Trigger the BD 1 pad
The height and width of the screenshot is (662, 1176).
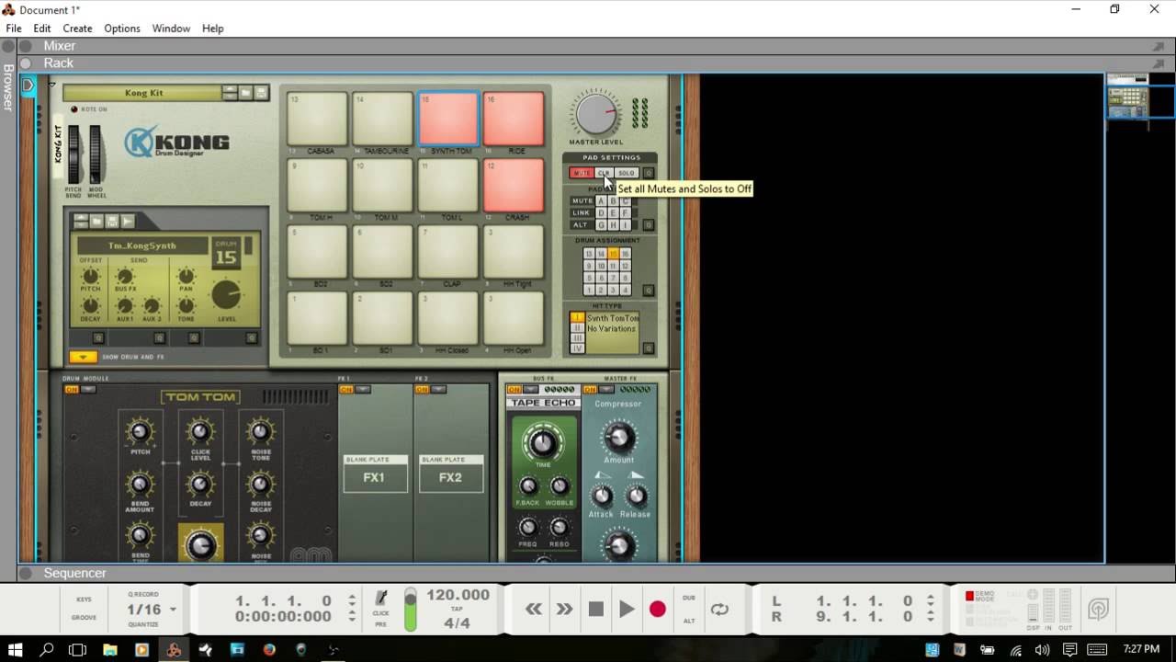click(317, 318)
